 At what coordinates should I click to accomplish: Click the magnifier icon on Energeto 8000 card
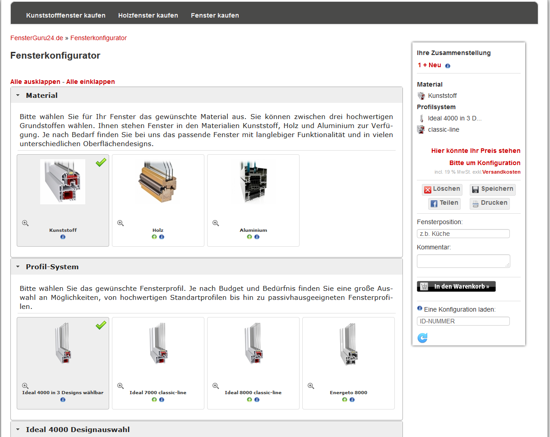coord(311,386)
